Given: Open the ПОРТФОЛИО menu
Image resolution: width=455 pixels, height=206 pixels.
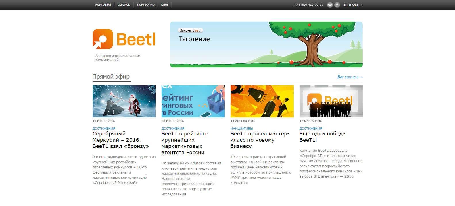Looking at the screenshot, I should 146,5.
